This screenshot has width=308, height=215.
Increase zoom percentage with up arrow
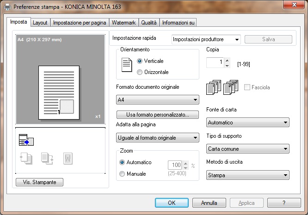[x=185, y=163]
